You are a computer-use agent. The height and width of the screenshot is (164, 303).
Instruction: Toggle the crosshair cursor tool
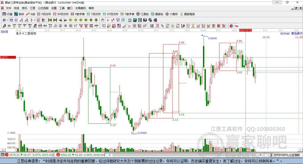coord(108,20)
